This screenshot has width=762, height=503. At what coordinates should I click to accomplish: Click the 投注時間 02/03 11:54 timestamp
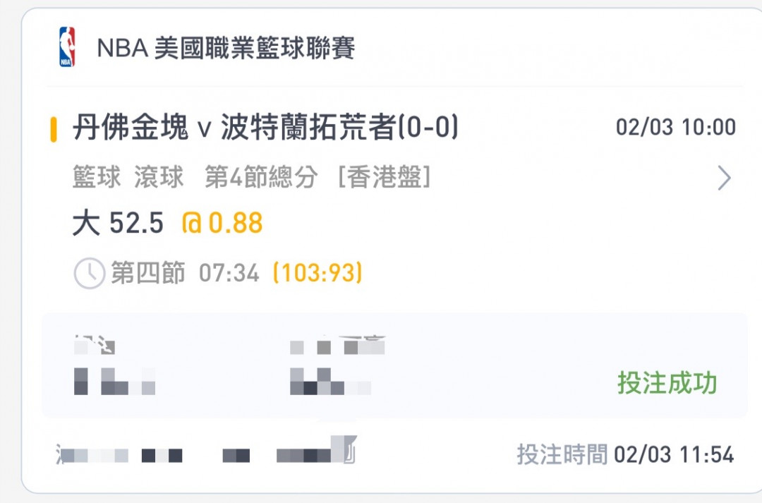(625, 454)
